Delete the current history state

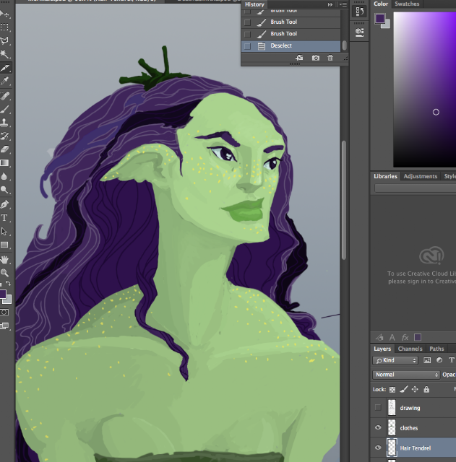(330, 58)
